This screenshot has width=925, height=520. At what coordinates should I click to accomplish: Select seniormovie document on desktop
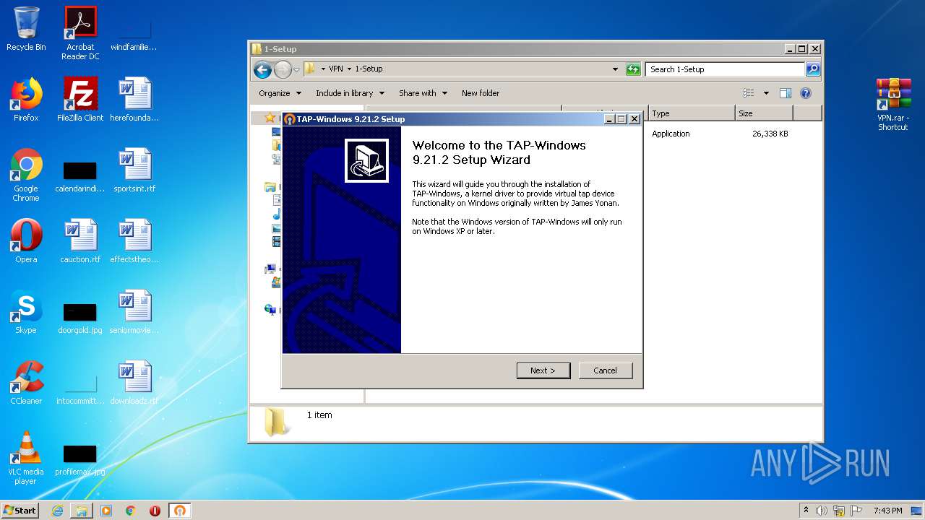tap(134, 312)
